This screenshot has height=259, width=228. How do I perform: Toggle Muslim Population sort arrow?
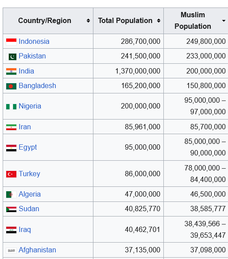click(224, 21)
